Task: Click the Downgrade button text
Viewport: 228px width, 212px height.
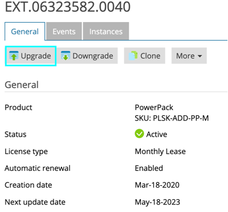Action: pos(93,56)
